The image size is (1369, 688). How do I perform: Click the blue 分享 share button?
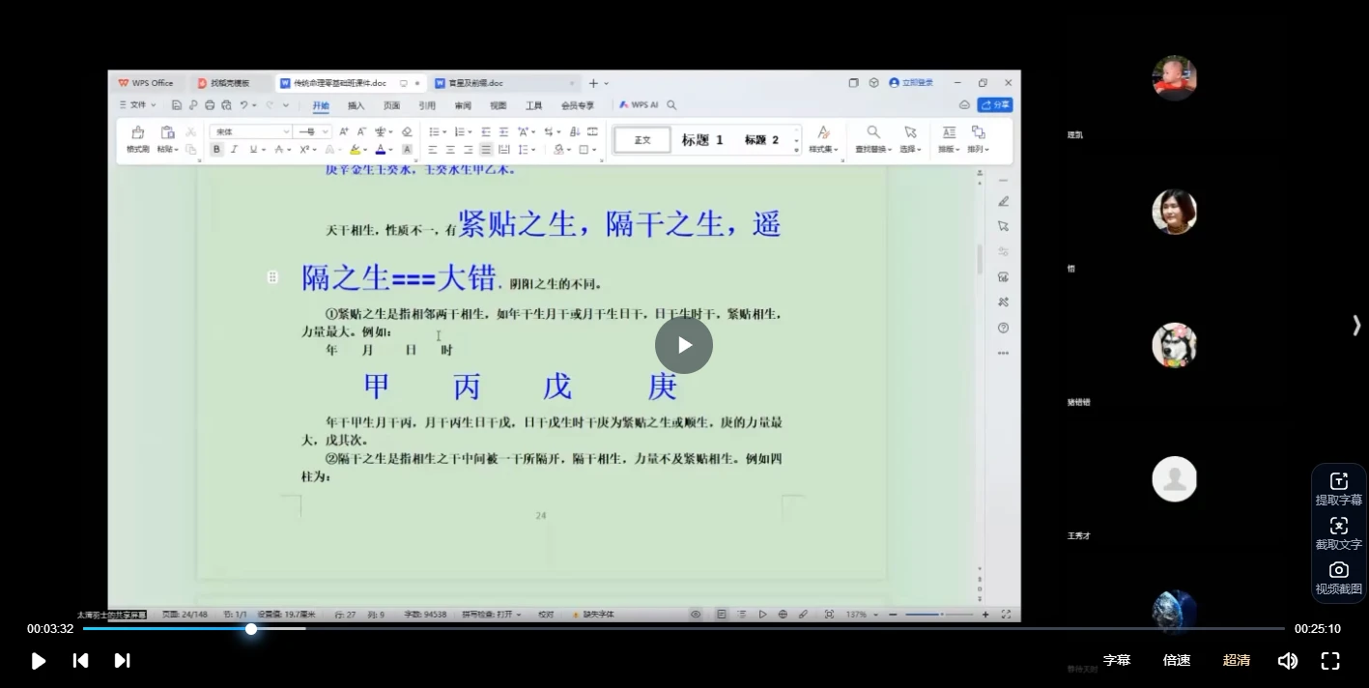pyautogui.click(x=994, y=105)
